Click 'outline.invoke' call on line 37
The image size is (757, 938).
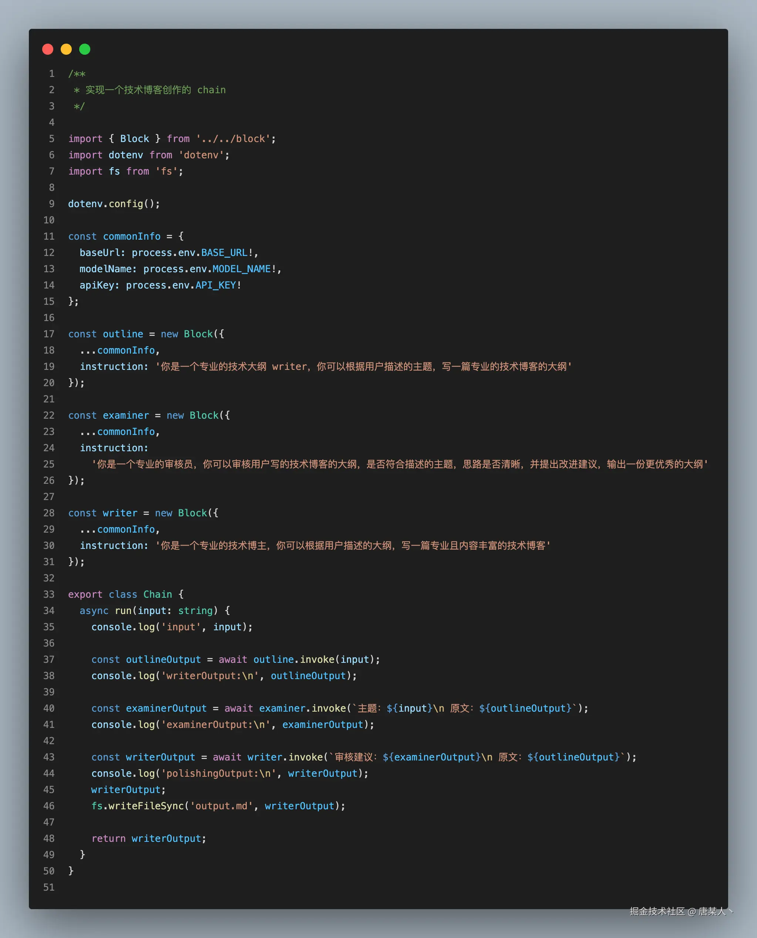(x=293, y=659)
